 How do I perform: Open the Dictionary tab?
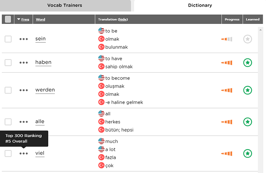click(x=200, y=5)
